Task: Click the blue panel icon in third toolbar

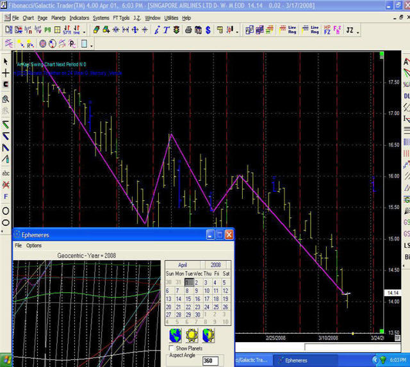Action: [84, 43]
